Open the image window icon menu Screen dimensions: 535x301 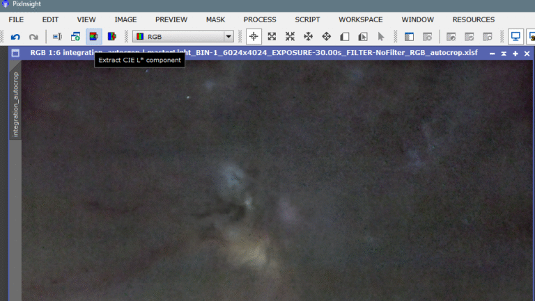point(15,53)
